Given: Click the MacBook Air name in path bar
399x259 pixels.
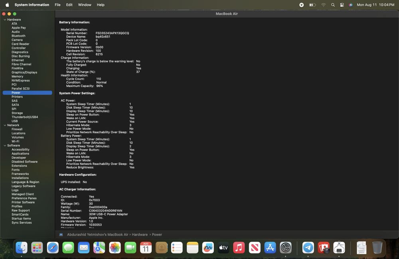Looking at the screenshot, I should pos(97,235).
